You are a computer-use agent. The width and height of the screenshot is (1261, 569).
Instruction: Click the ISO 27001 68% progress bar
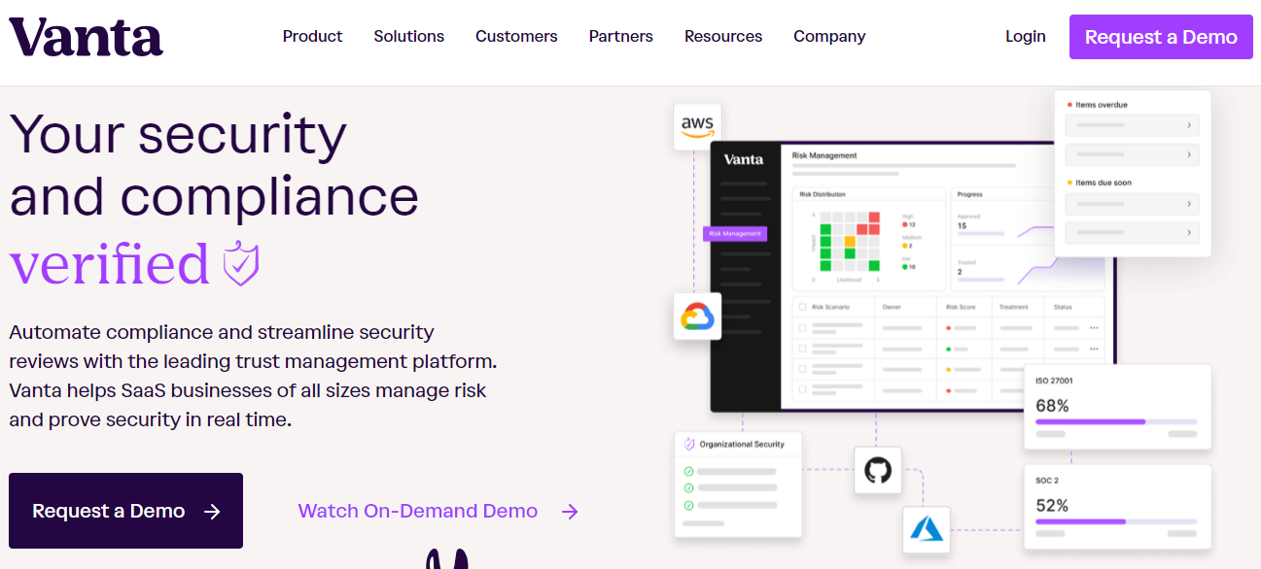(x=1116, y=421)
